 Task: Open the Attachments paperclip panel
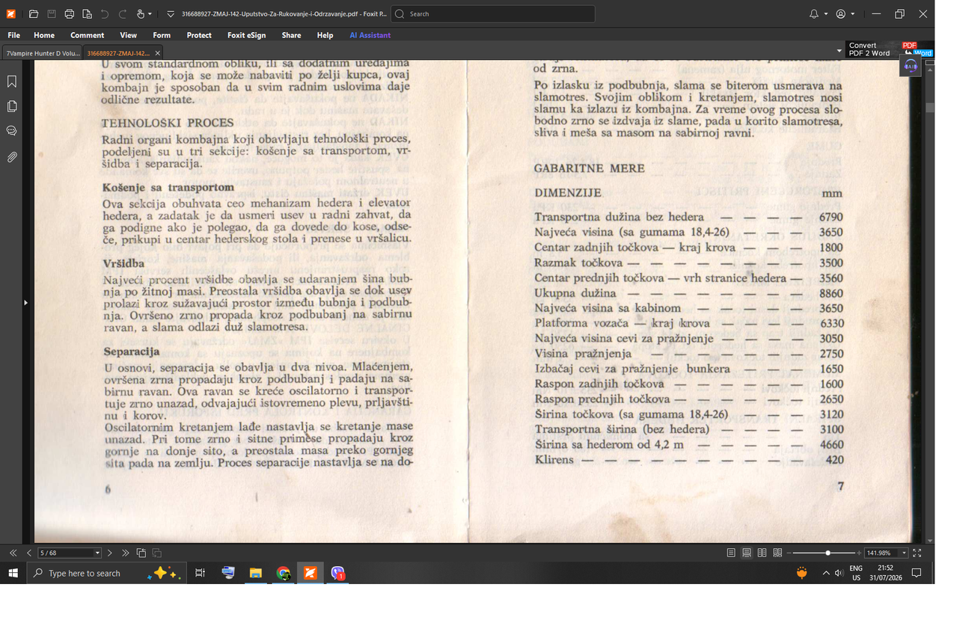[12, 157]
